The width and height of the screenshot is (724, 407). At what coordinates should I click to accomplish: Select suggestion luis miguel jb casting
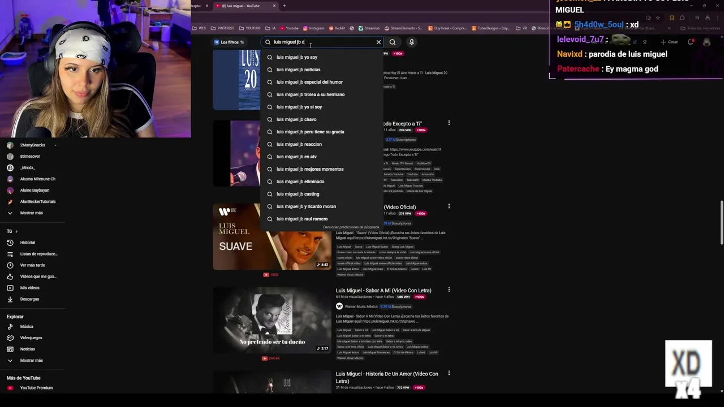322,194
